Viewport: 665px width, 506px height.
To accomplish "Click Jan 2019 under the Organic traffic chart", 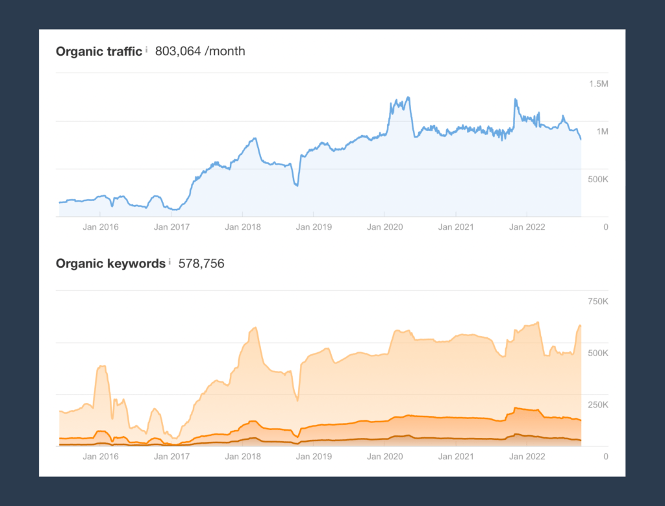I will 314,227.
